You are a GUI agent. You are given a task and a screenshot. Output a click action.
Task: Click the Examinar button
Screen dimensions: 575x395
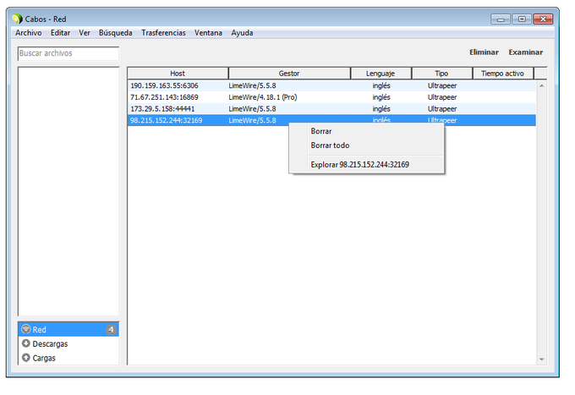(x=526, y=52)
